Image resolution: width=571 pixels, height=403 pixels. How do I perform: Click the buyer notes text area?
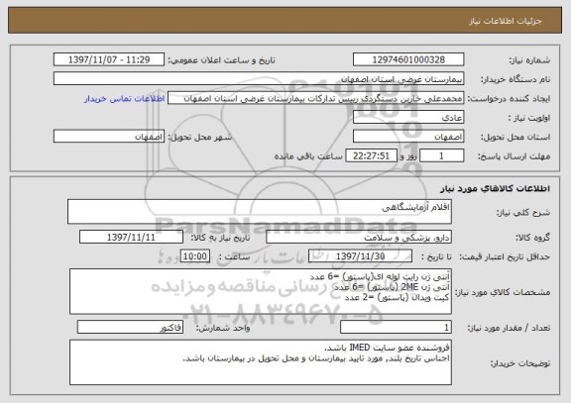point(261,362)
